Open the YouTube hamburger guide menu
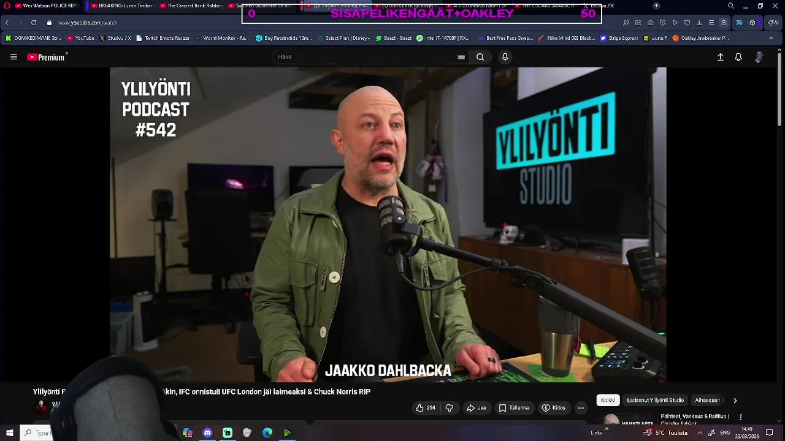The width and height of the screenshot is (785, 441). [13, 57]
